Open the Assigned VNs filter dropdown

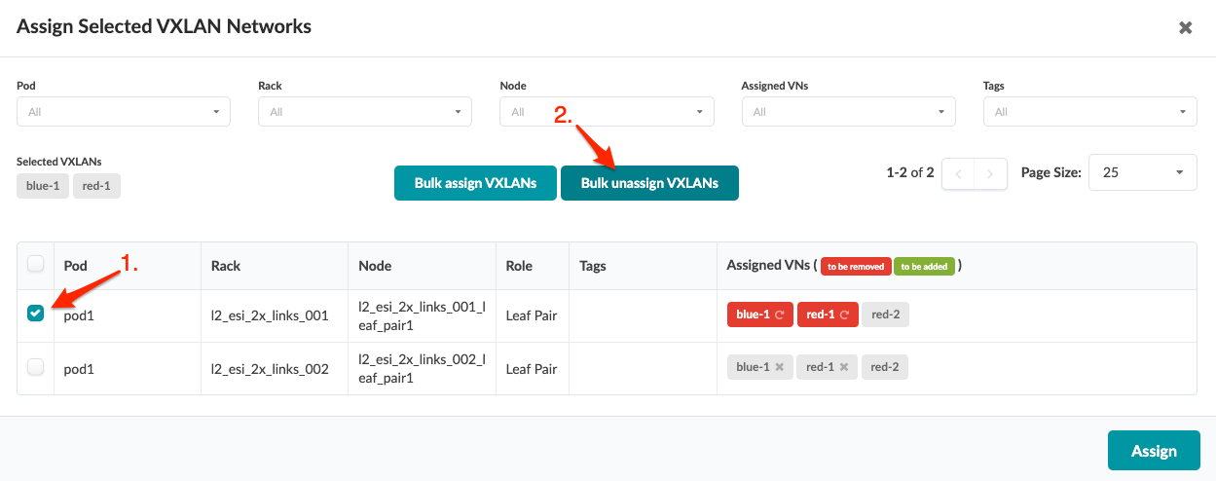[x=848, y=112]
